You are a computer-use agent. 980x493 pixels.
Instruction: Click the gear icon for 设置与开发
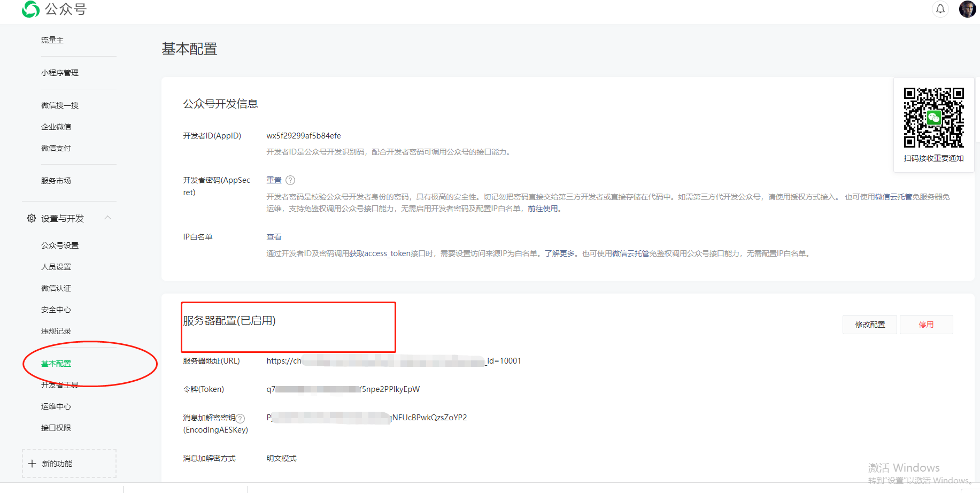click(32, 218)
